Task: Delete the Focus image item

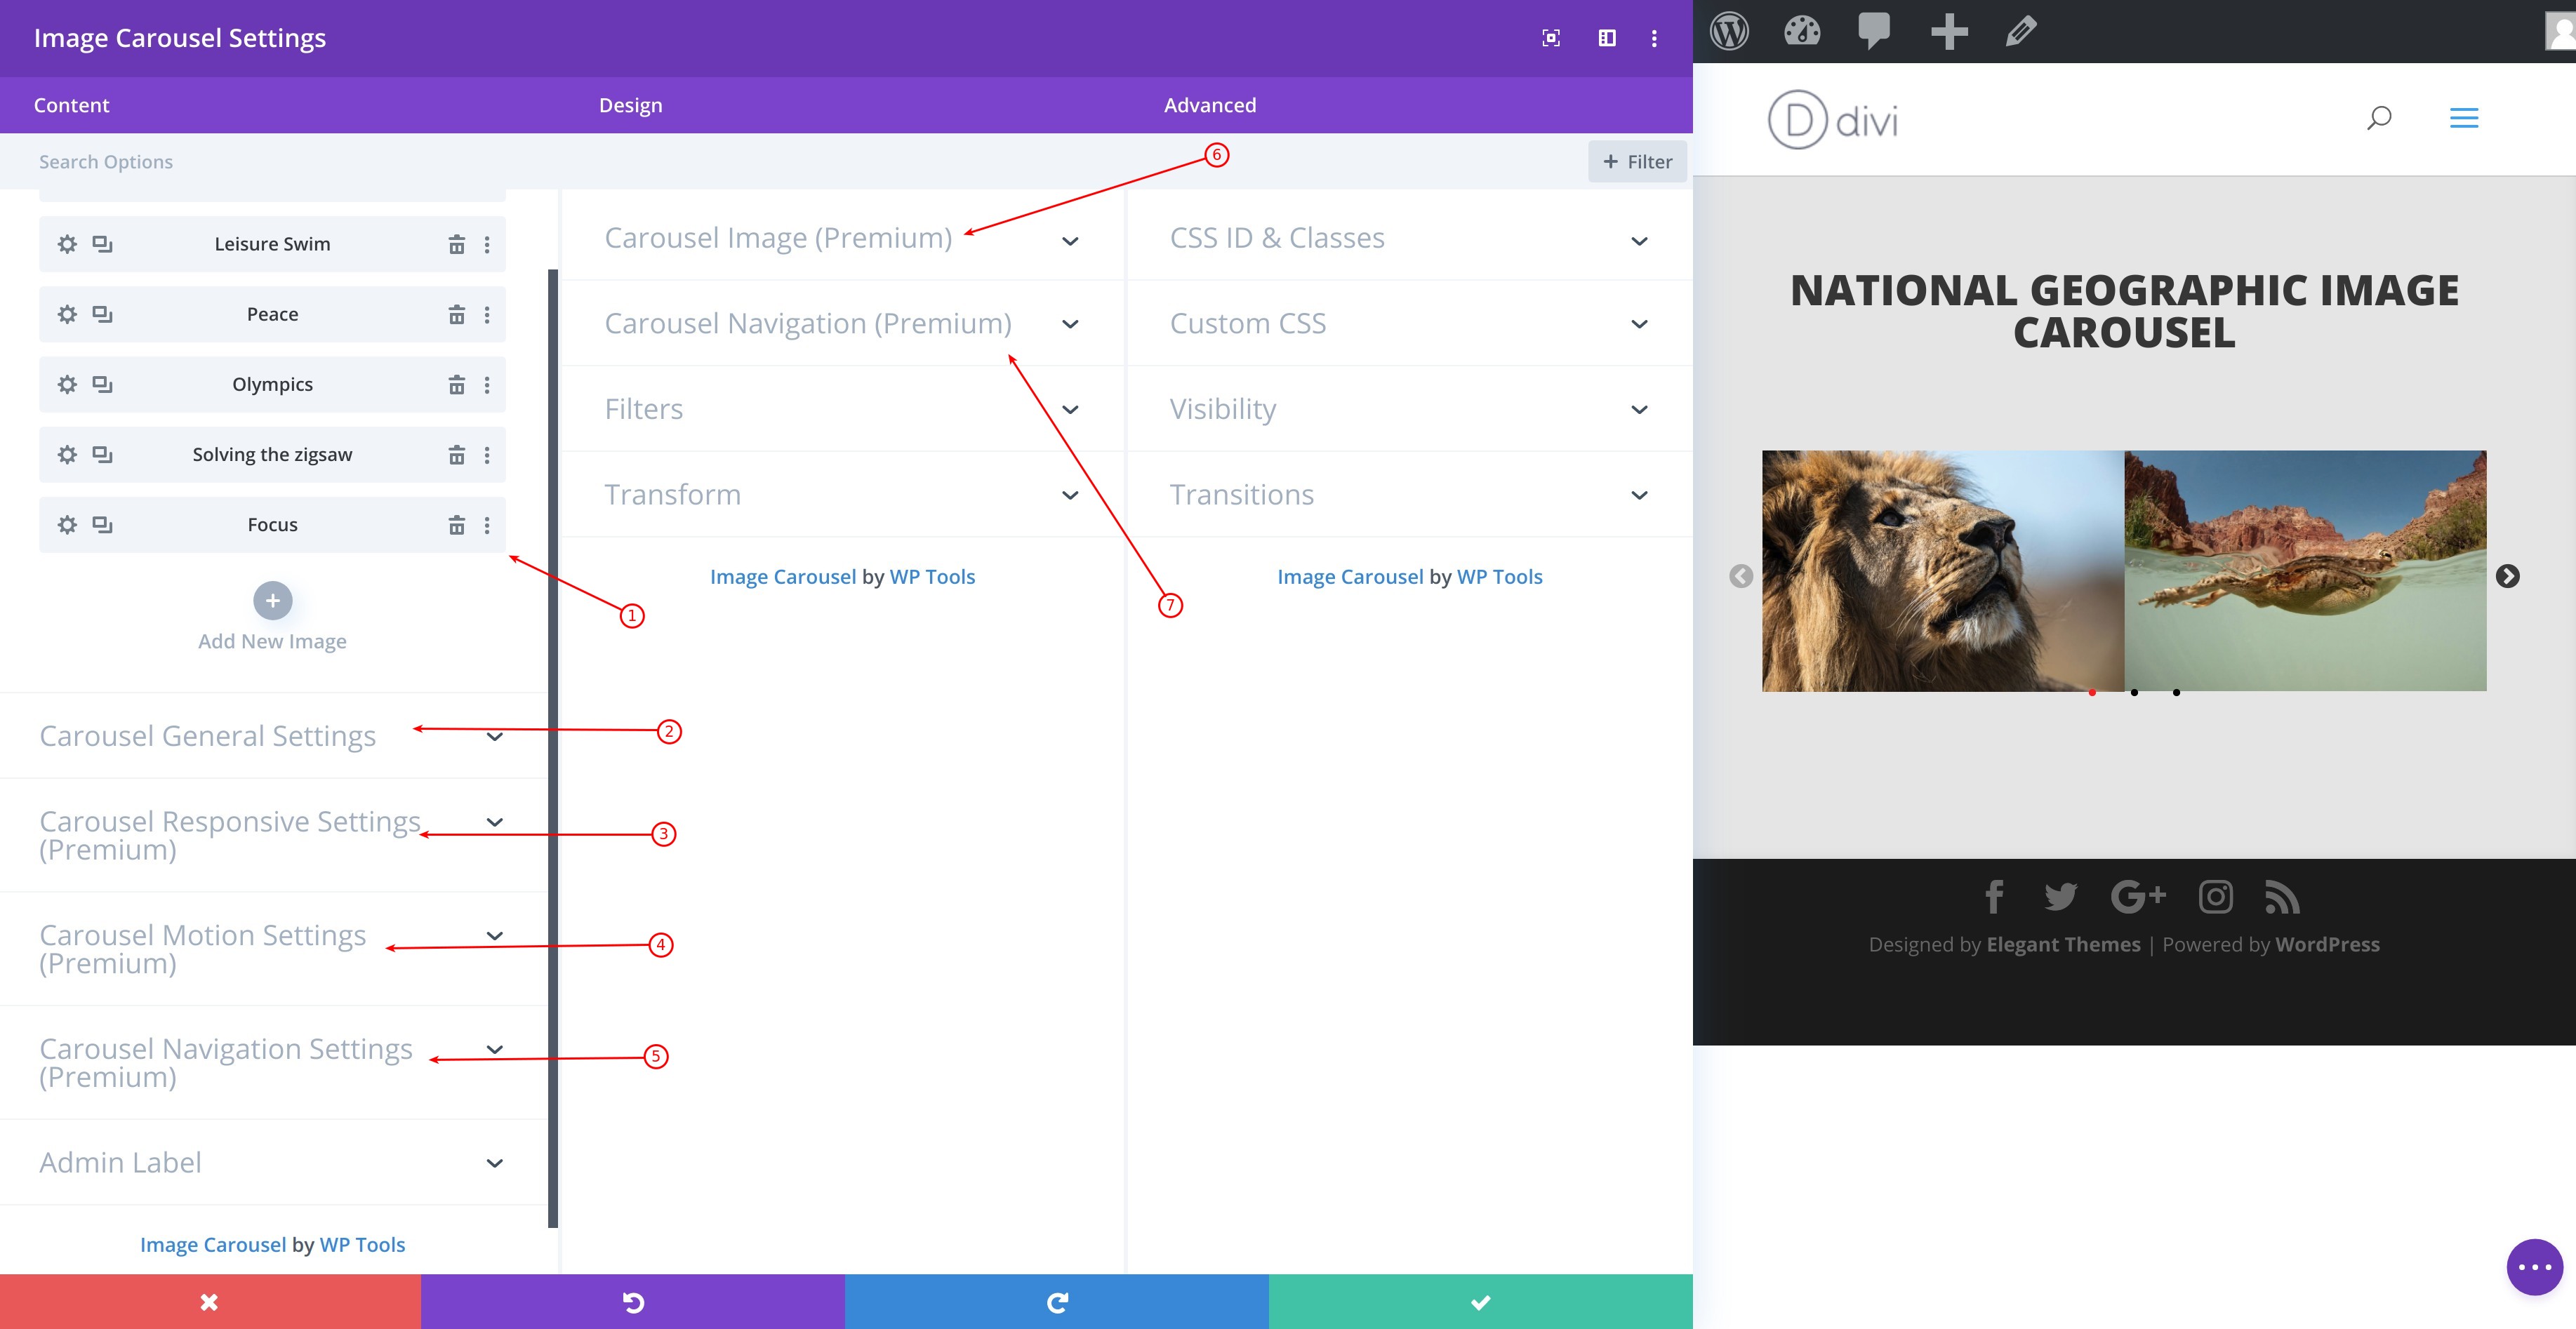Action: click(456, 524)
